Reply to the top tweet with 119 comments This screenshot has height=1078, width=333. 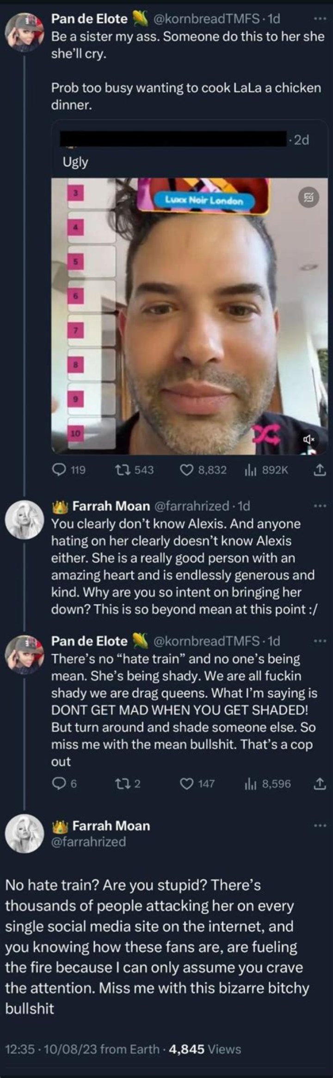pyautogui.click(x=59, y=470)
